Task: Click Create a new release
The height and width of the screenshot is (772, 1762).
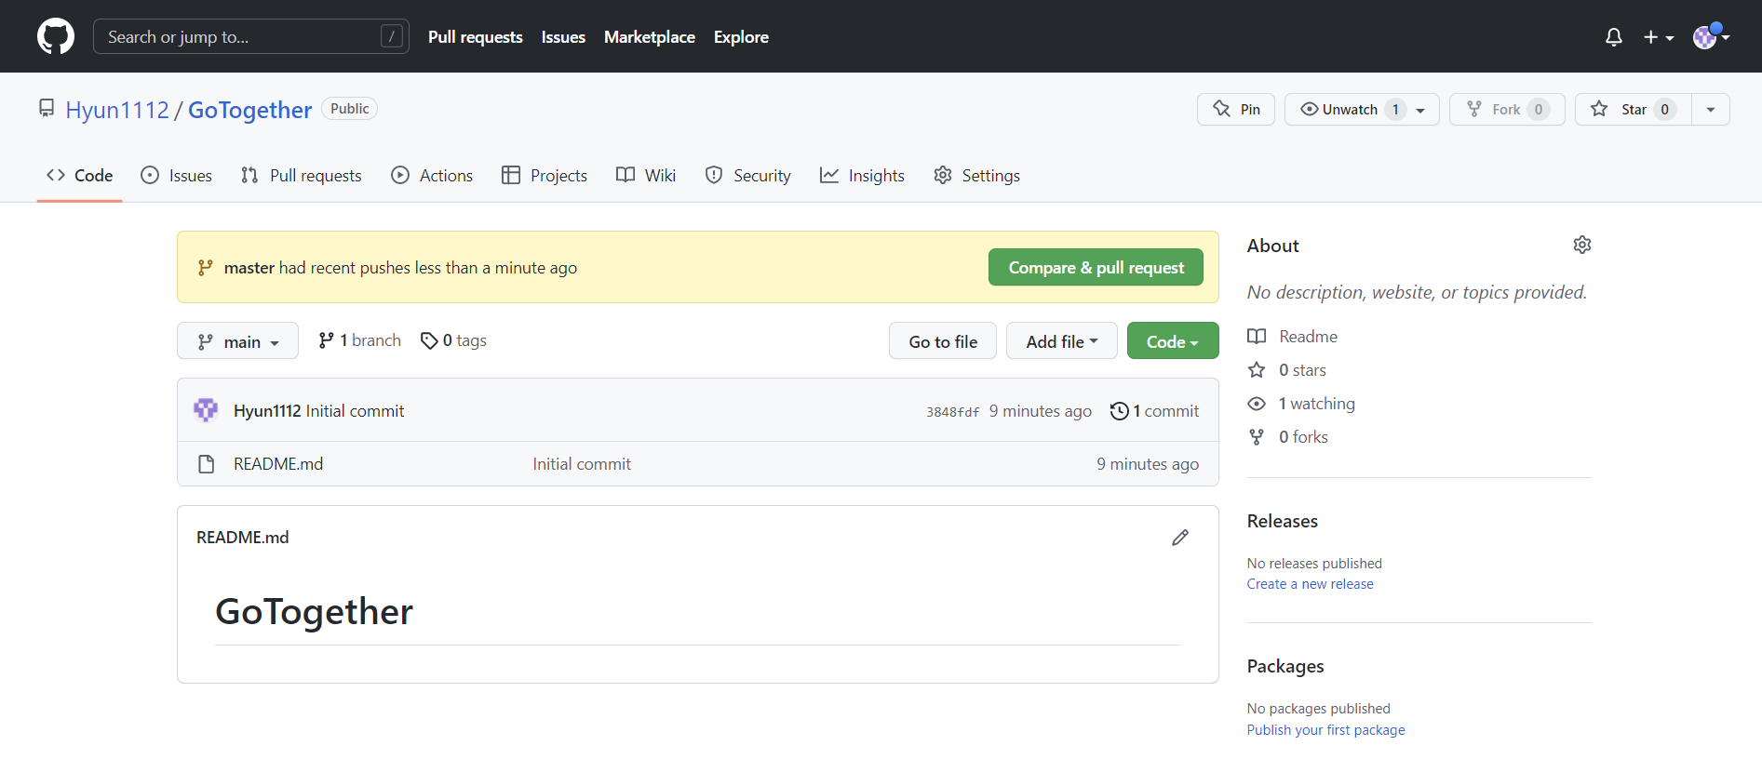Action: point(1311,584)
